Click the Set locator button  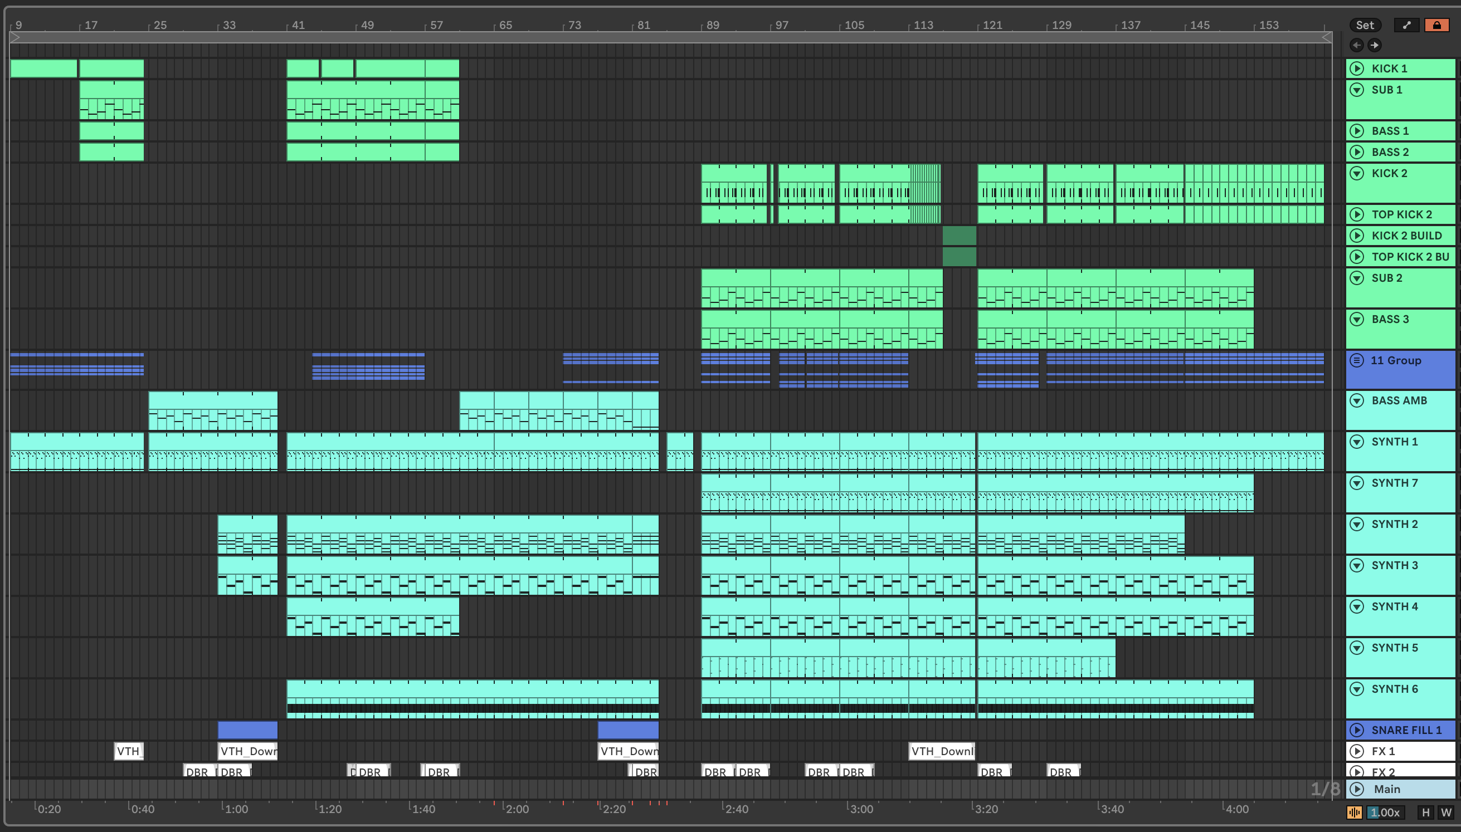point(1365,25)
